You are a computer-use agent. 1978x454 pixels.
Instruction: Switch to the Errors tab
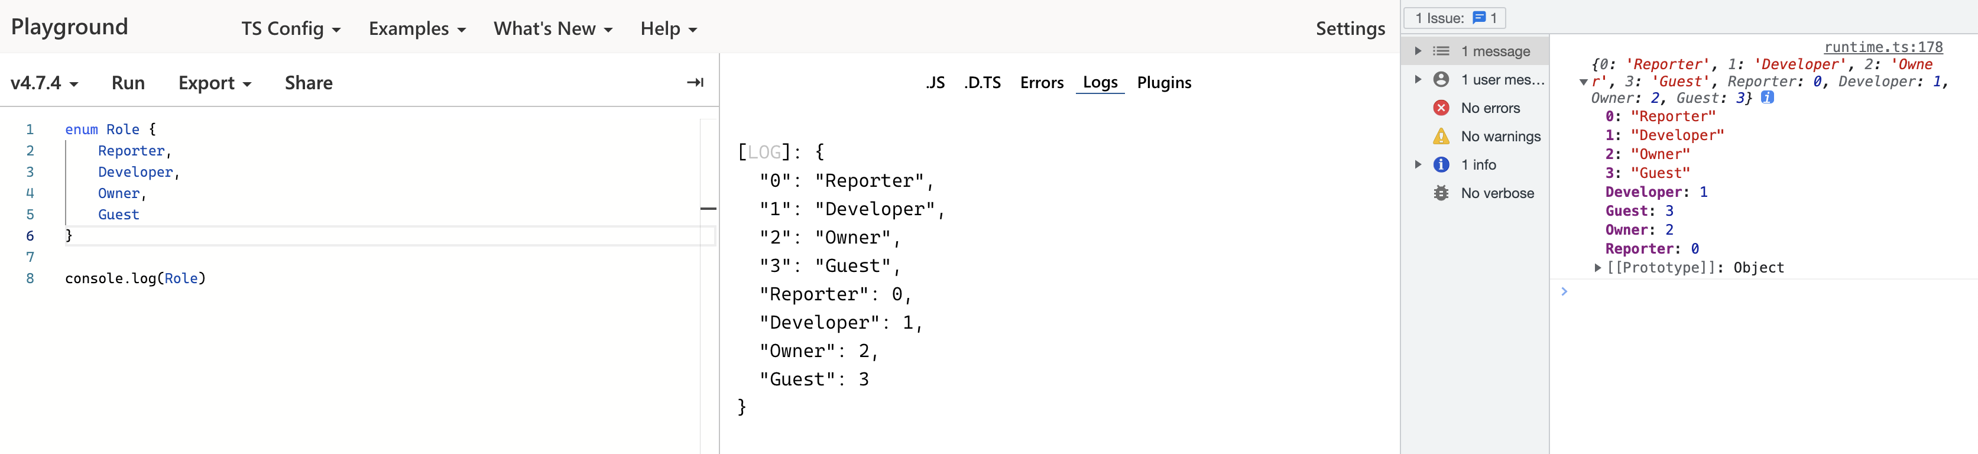point(1042,83)
